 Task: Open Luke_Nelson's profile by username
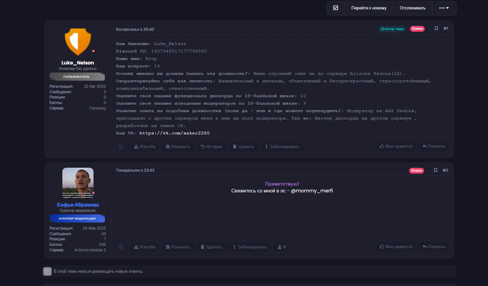point(78,63)
